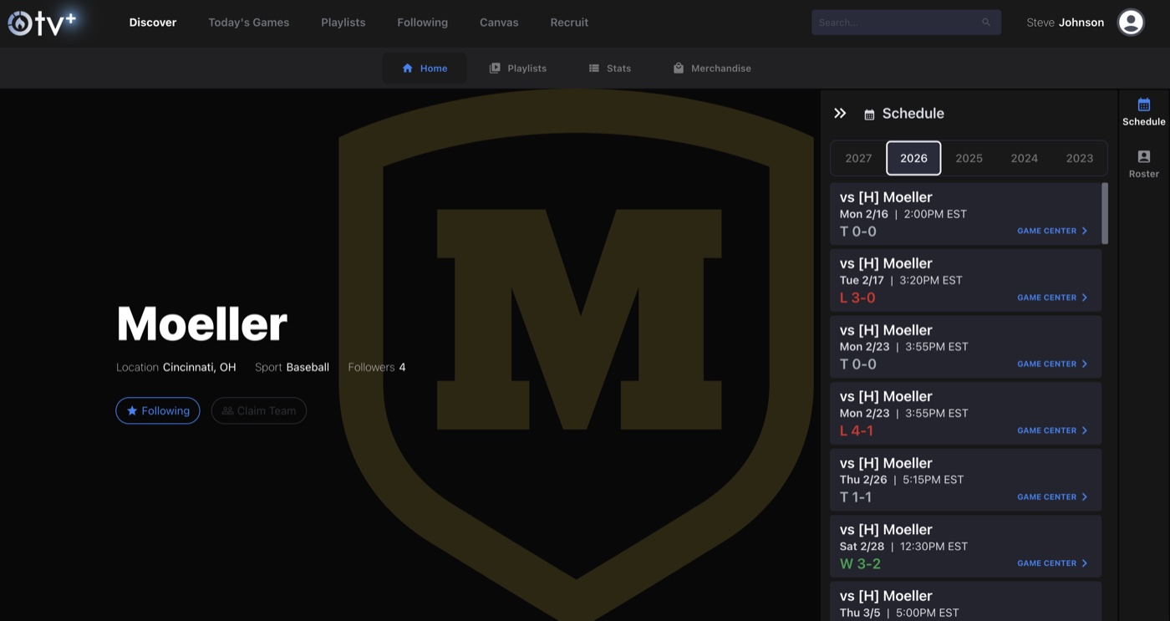
Task: Click the L 3-0 score text
Action: tap(857, 298)
